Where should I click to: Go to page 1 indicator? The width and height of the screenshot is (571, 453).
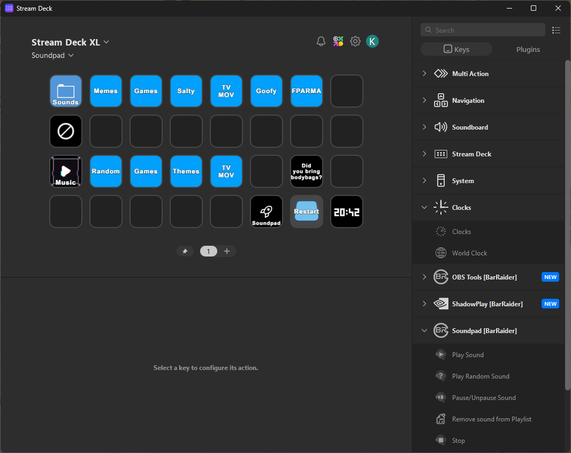point(208,251)
